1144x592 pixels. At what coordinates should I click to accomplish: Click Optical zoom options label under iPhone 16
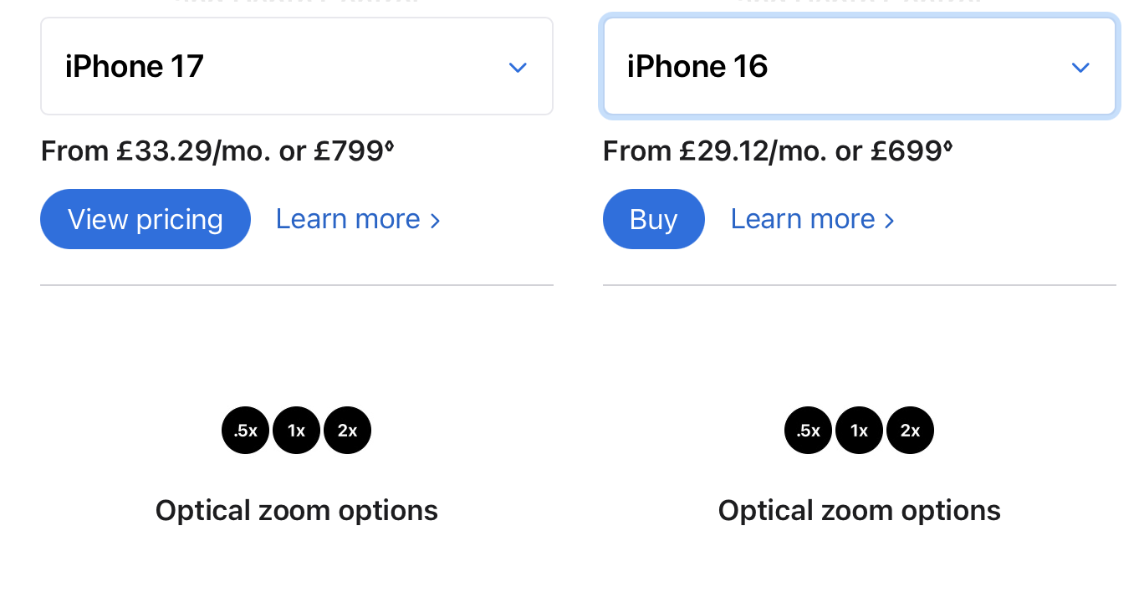point(859,510)
